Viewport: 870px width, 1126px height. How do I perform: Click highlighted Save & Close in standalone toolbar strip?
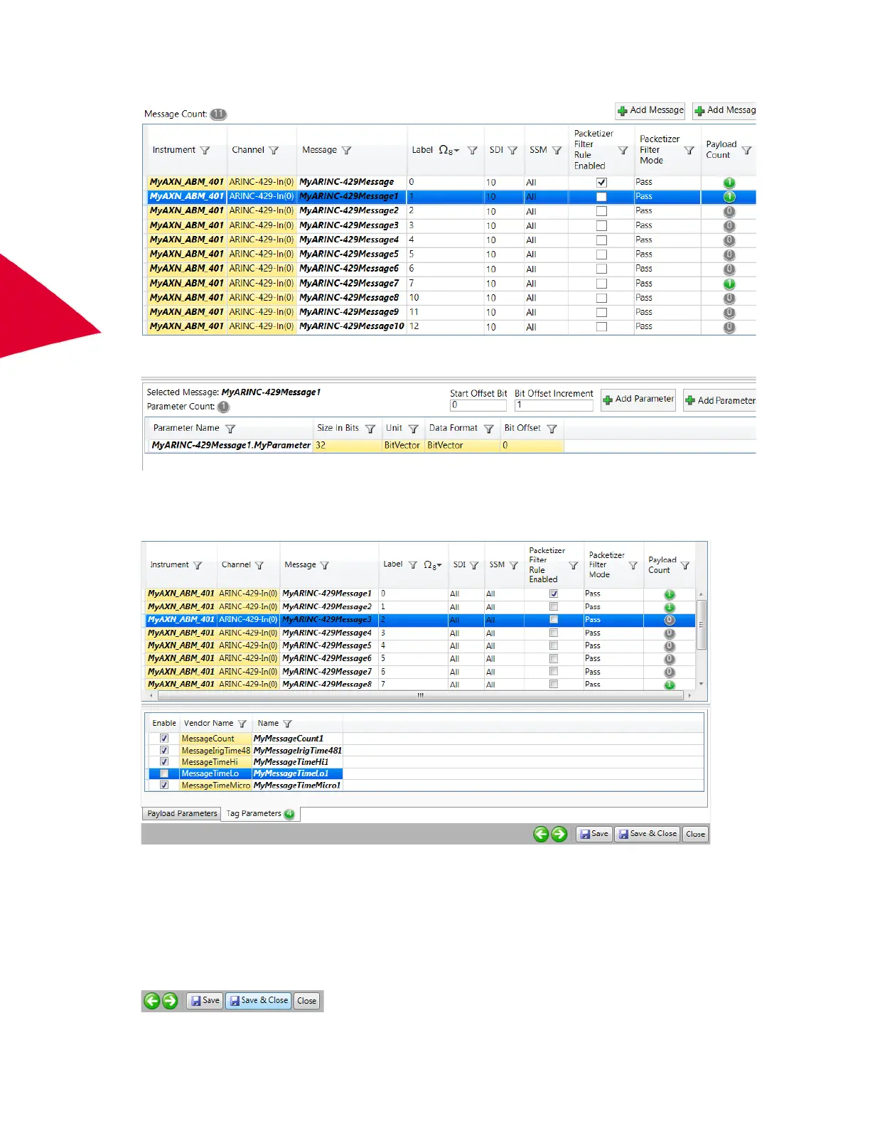tap(258, 1001)
